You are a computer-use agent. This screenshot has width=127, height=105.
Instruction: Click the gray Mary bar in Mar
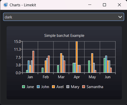[x=63, y=64]
